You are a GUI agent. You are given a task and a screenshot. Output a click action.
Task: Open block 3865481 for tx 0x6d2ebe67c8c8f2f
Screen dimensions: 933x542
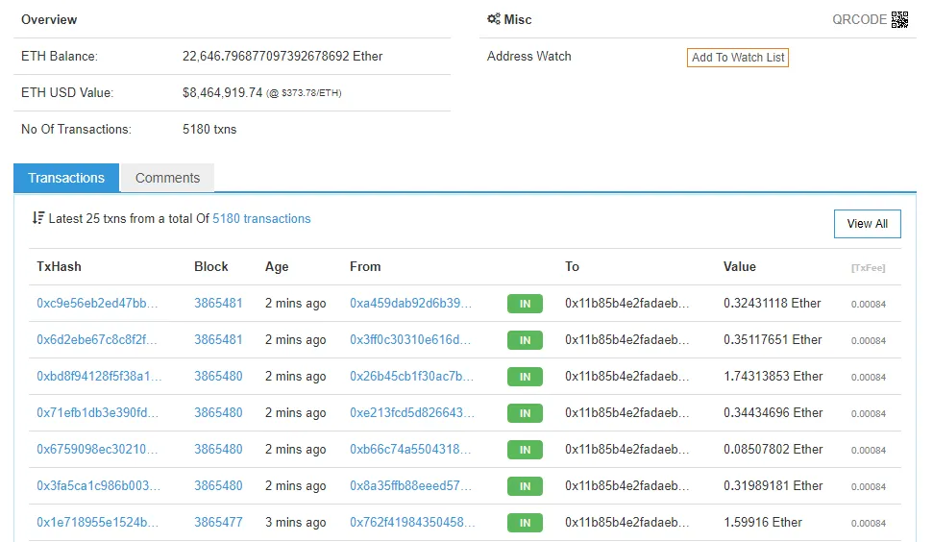(x=218, y=339)
